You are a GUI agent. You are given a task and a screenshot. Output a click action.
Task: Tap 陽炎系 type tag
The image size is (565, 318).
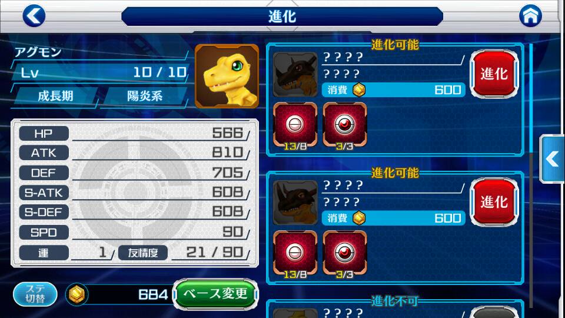click(144, 96)
